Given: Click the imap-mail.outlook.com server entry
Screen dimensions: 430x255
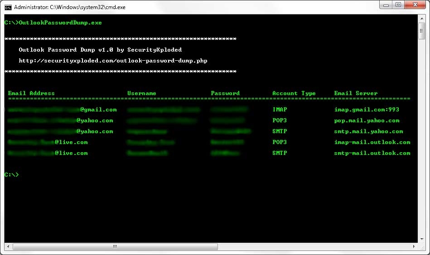Looking at the screenshot, I should 372,142.
